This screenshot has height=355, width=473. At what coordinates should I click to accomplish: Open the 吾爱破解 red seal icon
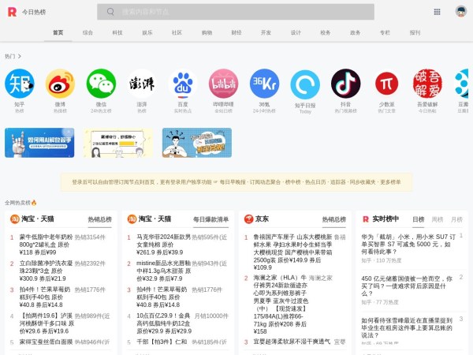427,84
